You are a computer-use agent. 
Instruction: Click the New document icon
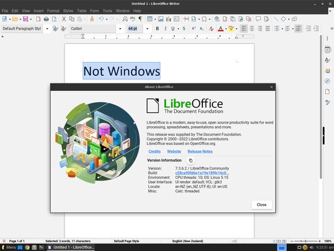coord(4,19)
